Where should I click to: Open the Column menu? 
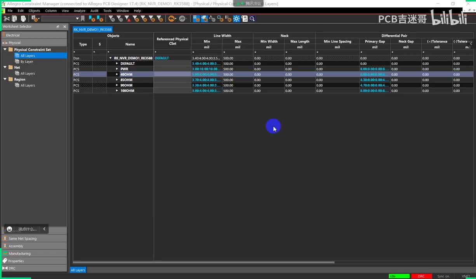[51, 11]
